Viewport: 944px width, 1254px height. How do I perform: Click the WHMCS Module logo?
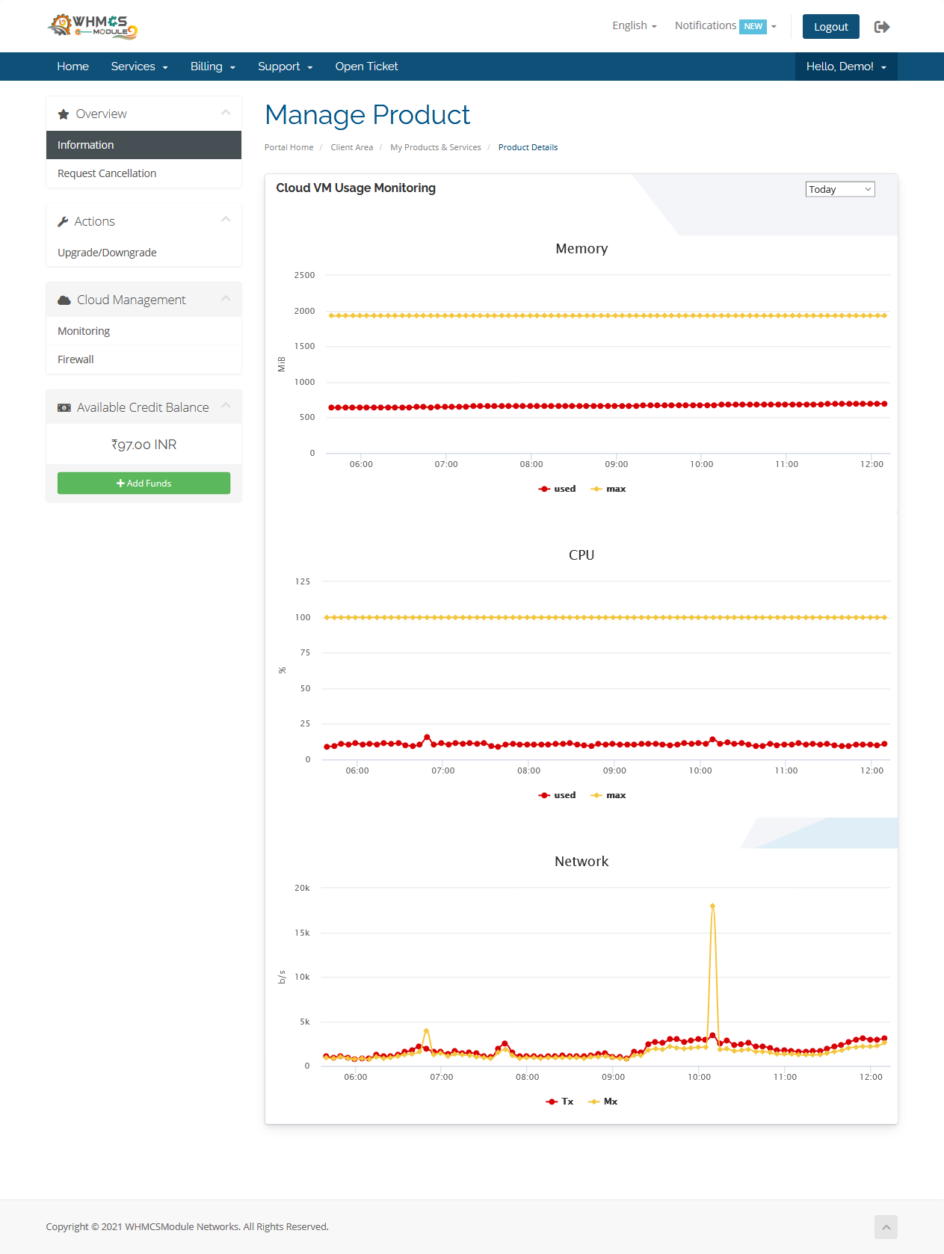(x=93, y=26)
